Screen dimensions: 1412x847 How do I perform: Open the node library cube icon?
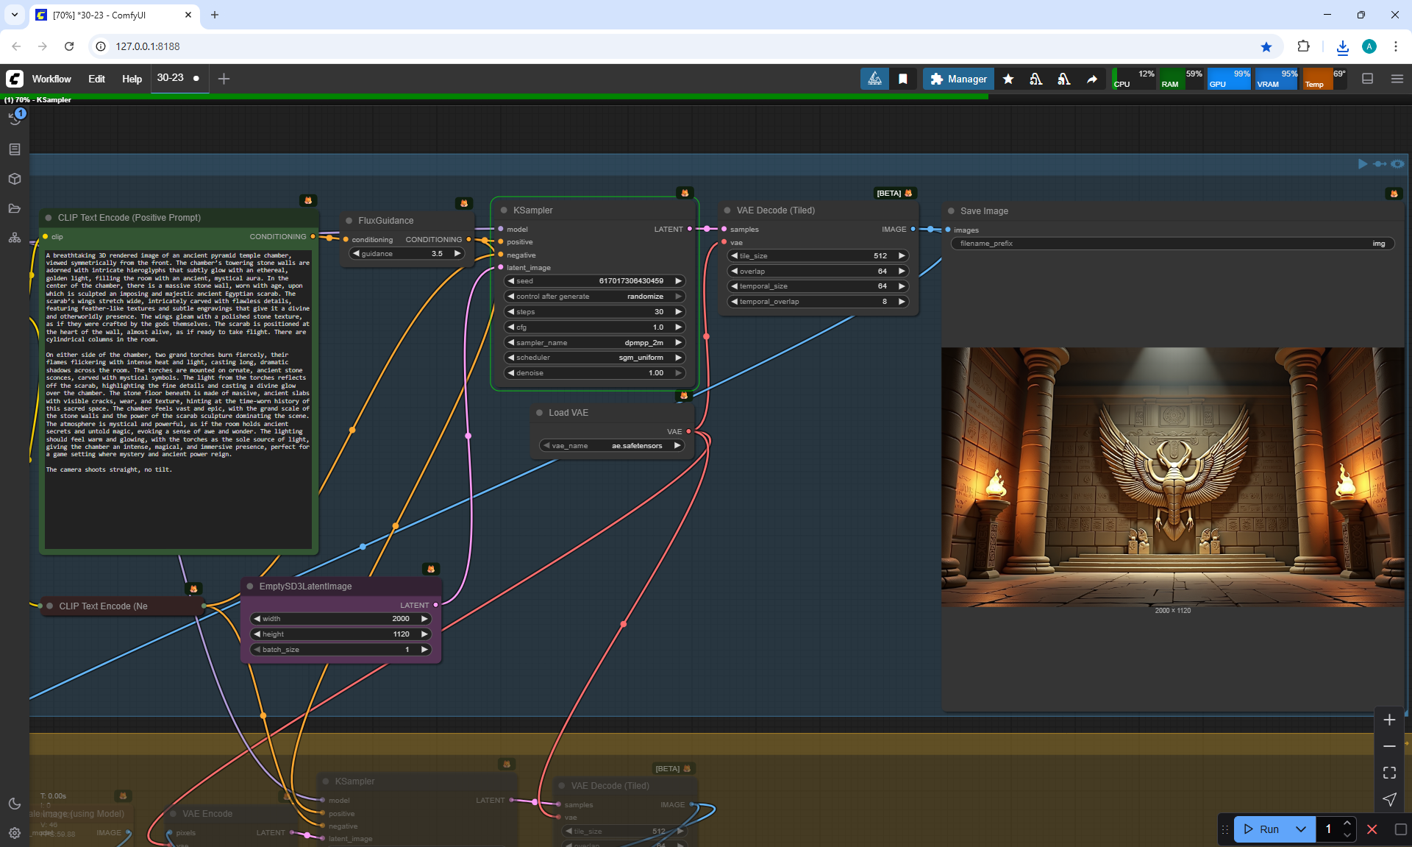[15, 179]
